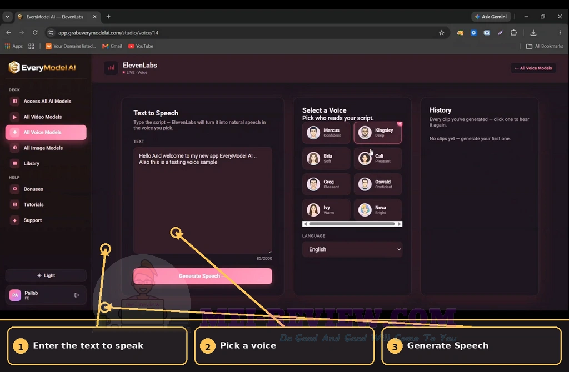Image resolution: width=569 pixels, height=372 pixels.
Task: Switch theme using the Light toggle
Action: pyautogui.click(x=46, y=275)
